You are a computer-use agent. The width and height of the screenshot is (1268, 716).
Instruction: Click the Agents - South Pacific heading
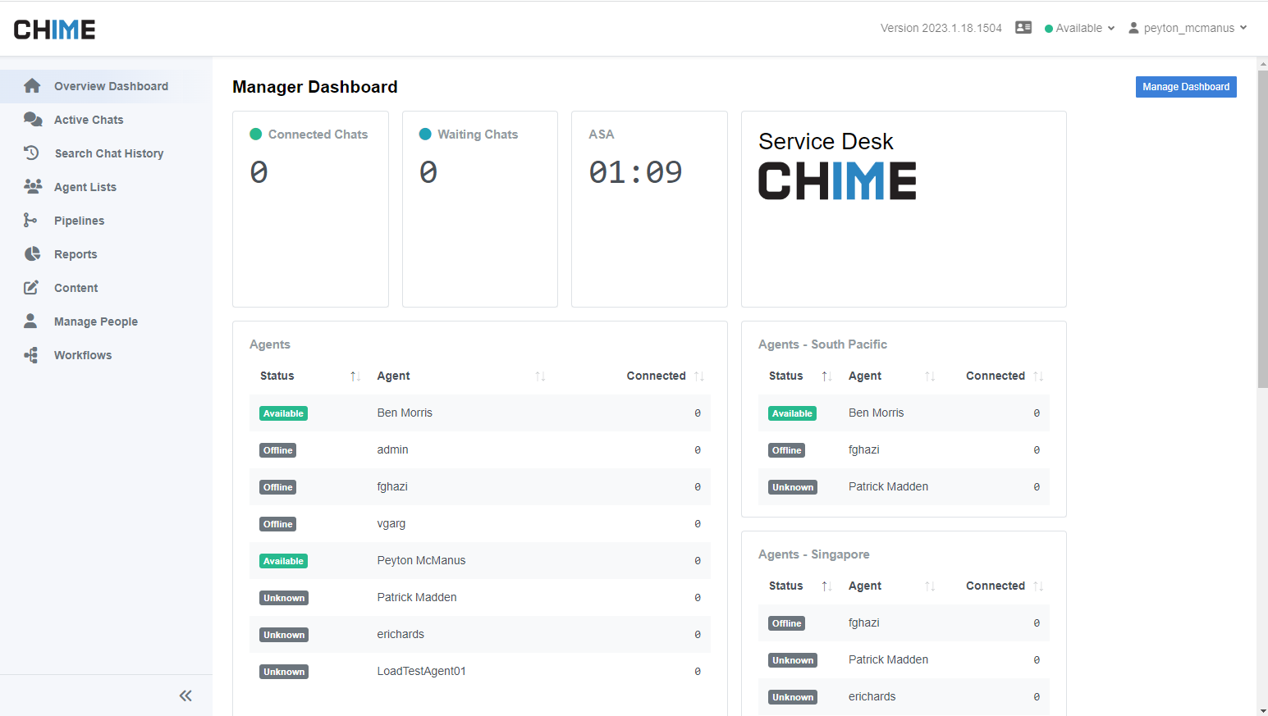tap(822, 344)
